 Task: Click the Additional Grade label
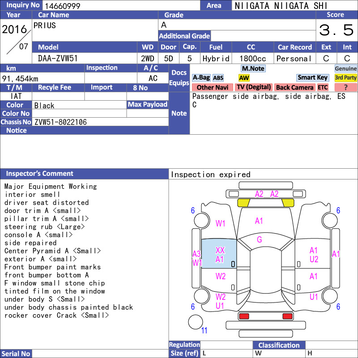(184, 36)
